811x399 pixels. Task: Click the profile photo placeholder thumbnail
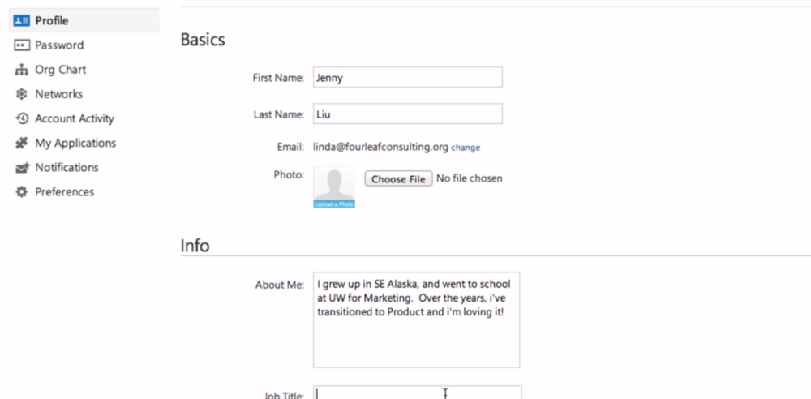tap(334, 183)
